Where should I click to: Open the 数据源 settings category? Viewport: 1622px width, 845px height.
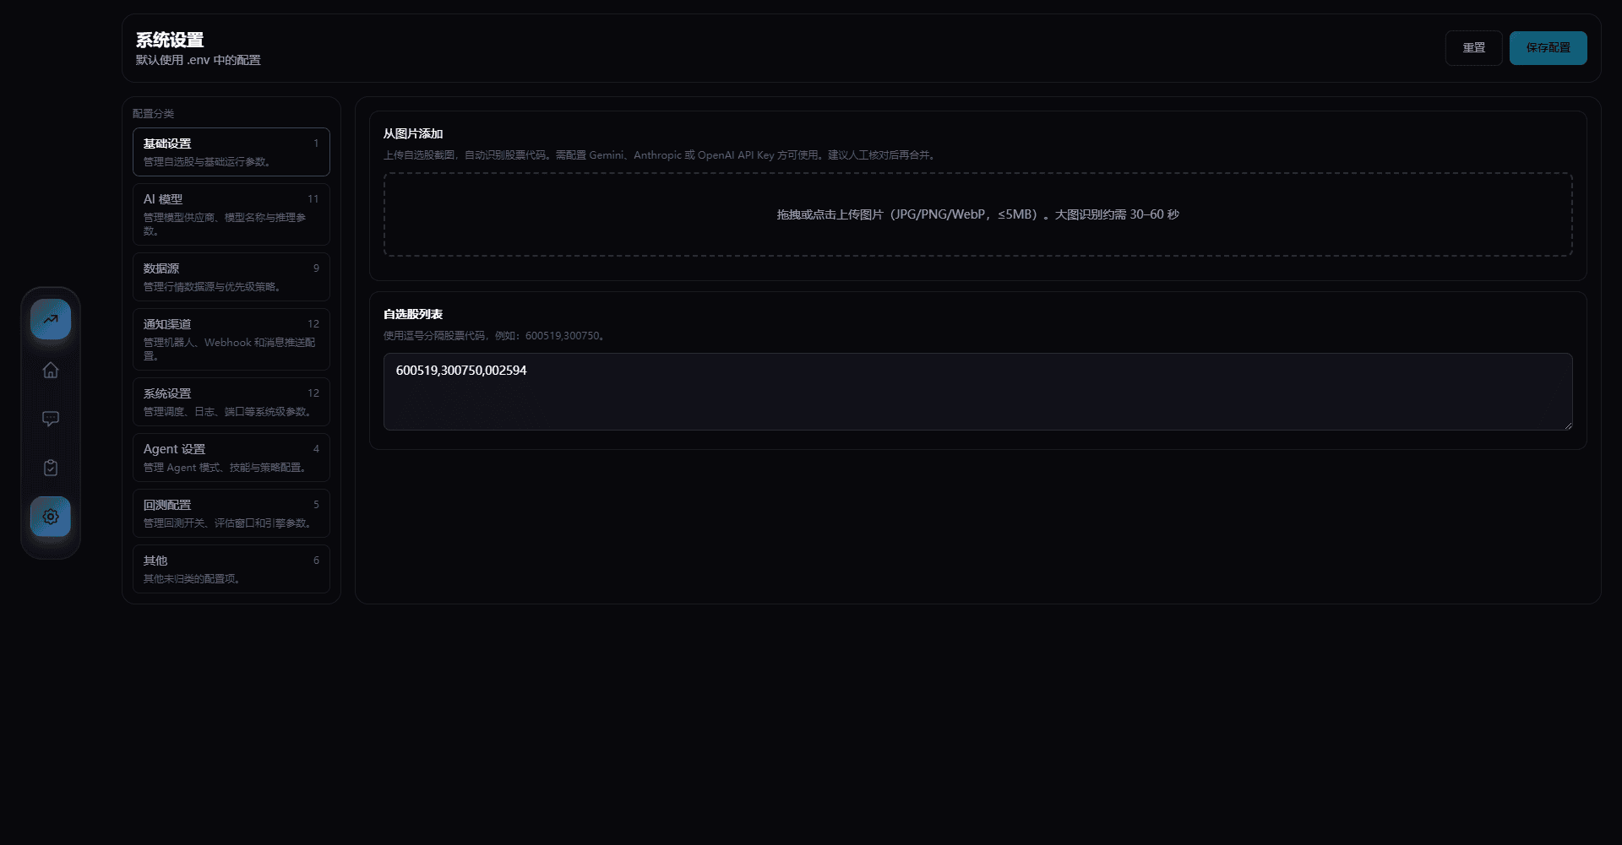tap(231, 277)
